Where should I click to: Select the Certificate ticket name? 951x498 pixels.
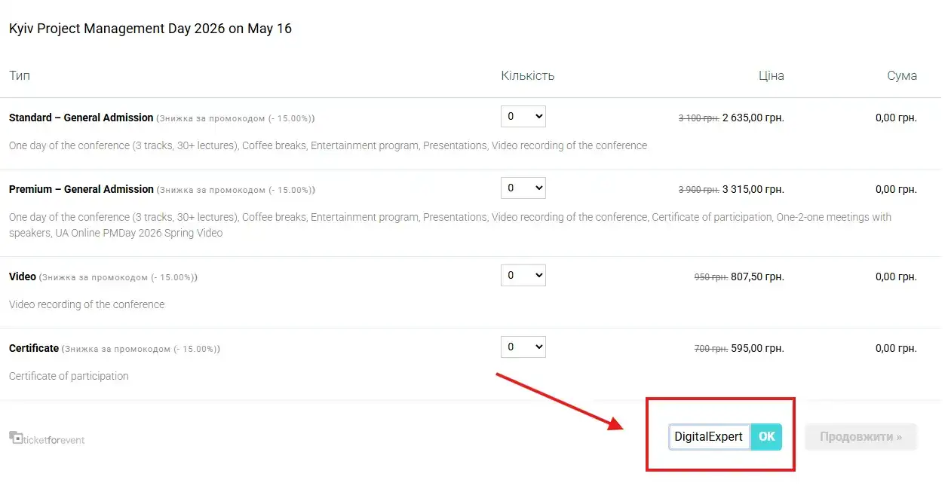coord(34,348)
